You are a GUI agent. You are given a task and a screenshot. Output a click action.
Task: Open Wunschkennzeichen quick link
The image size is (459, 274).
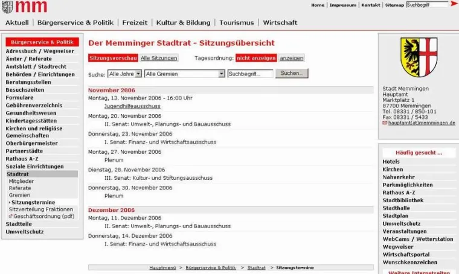pyautogui.click(x=410, y=263)
